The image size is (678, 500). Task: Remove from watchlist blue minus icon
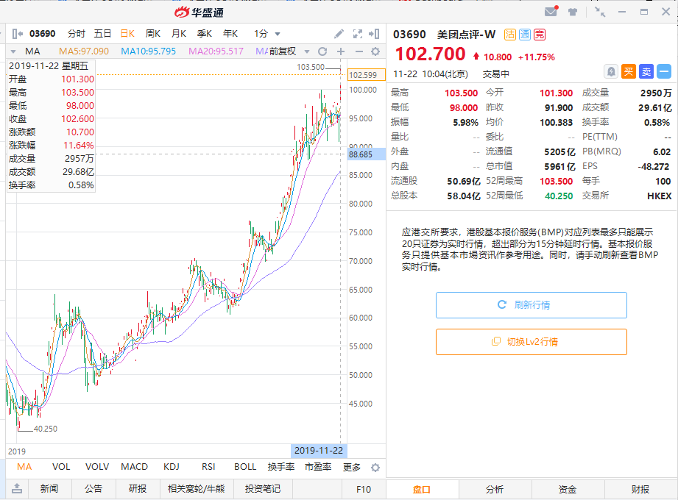[664, 71]
